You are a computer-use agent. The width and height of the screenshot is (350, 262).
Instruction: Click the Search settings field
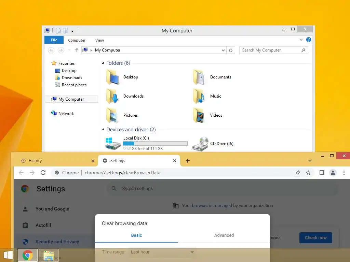coord(222,188)
